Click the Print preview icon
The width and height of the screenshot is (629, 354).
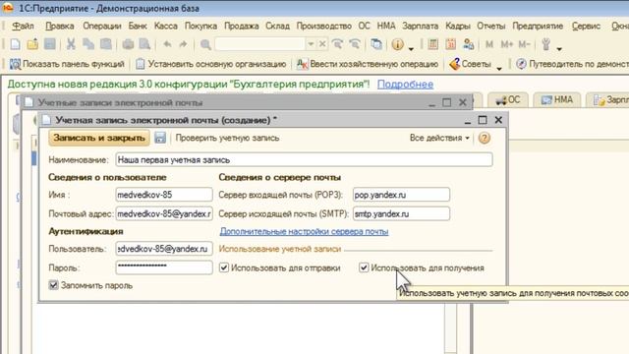pos(144,44)
